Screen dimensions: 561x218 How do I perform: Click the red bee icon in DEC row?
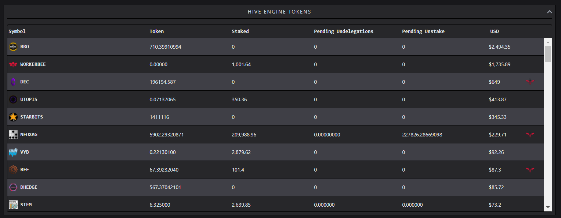[x=530, y=82]
